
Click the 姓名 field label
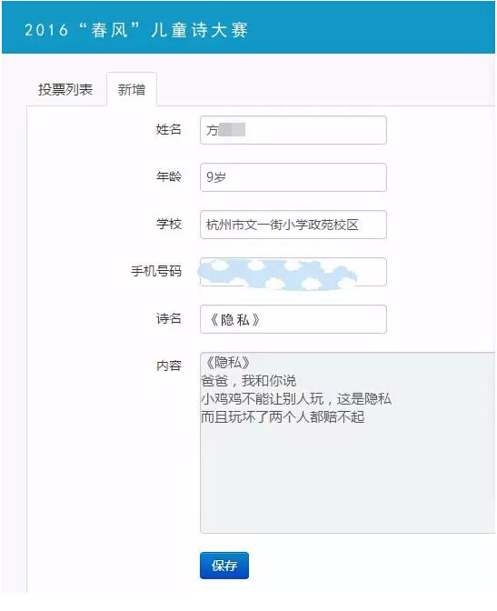169,129
